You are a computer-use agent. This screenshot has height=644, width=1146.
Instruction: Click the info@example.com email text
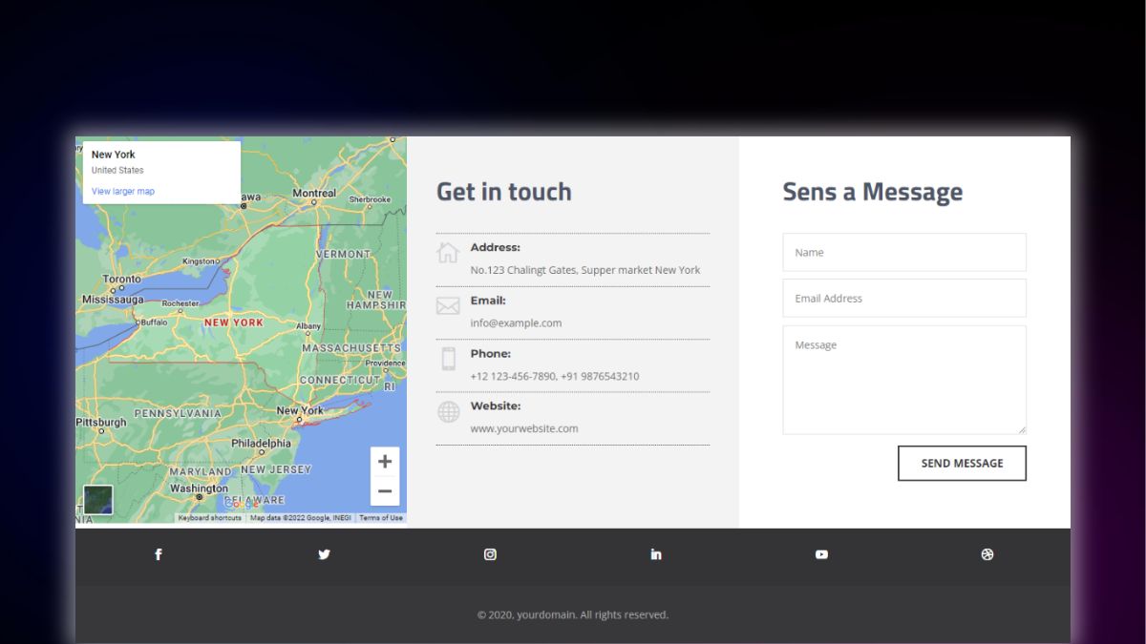coord(516,323)
